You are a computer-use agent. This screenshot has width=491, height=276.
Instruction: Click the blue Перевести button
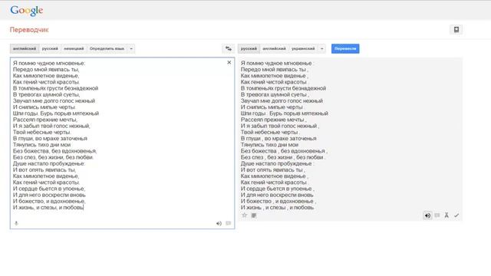[x=345, y=48]
